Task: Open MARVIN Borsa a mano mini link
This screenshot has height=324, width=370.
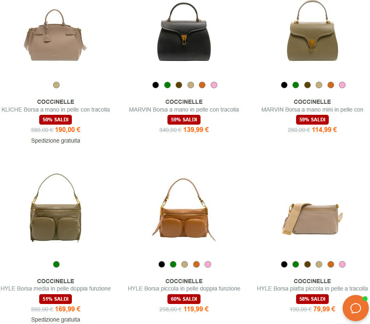Action: click(312, 109)
